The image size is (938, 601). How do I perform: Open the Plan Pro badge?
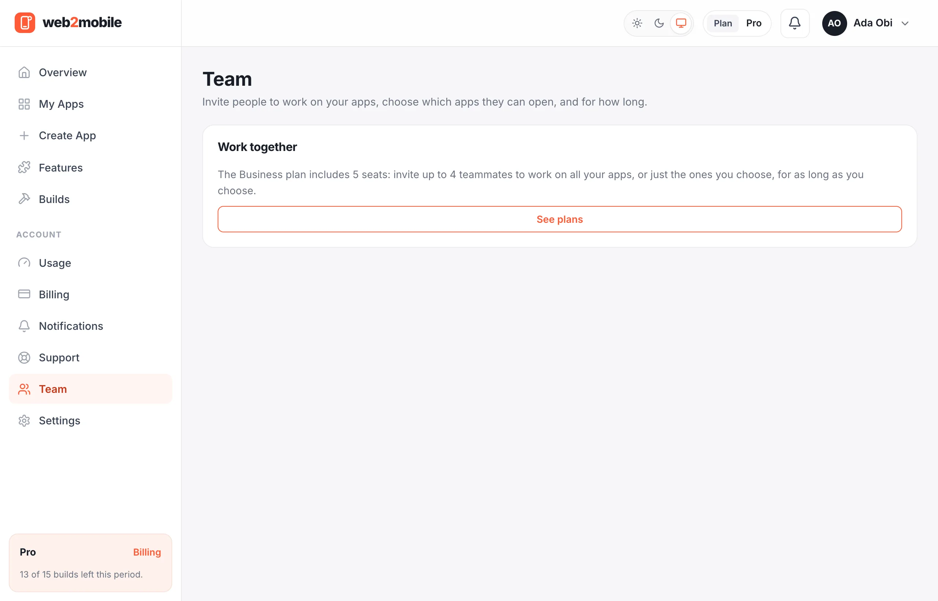737,23
